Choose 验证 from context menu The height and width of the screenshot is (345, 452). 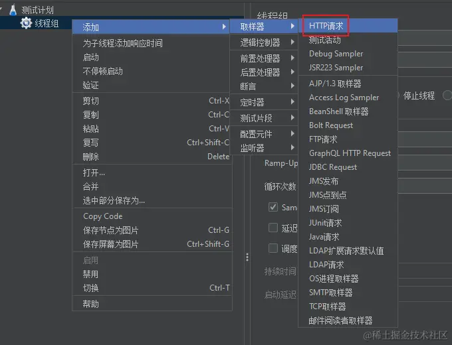tap(152, 85)
